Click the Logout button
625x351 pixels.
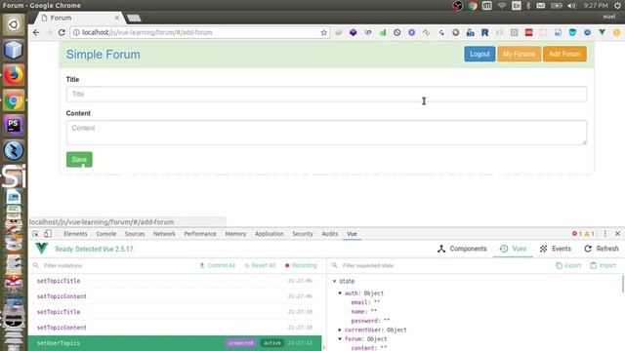(479, 55)
